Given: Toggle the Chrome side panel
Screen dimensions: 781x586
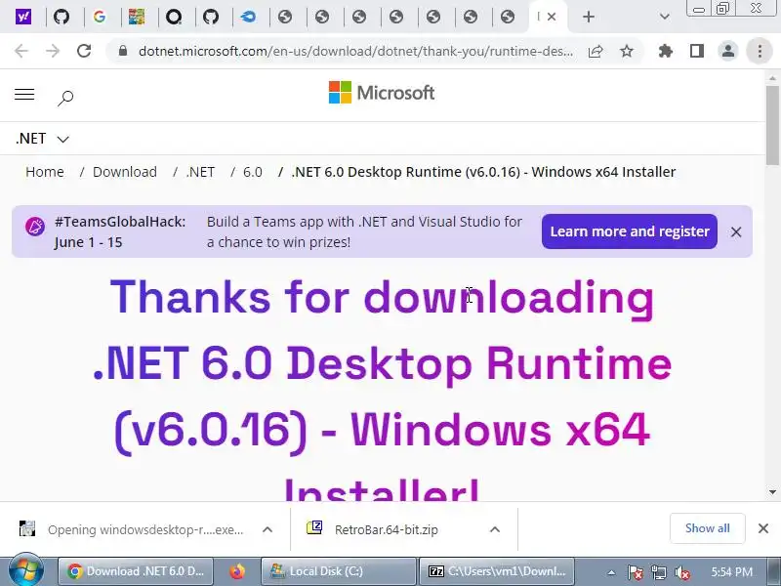Looking at the screenshot, I should click(697, 51).
